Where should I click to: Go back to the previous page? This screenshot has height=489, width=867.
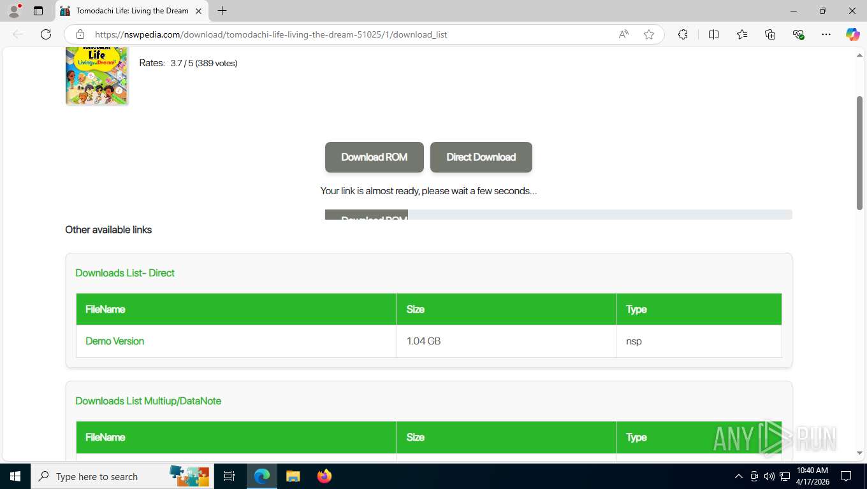tap(18, 34)
